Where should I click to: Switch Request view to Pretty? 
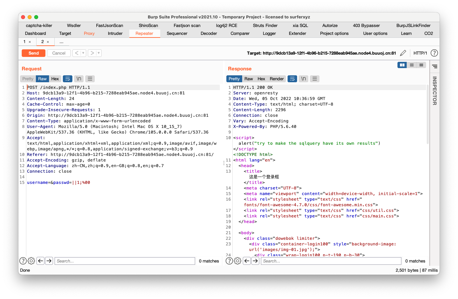click(x=28, y=79)
